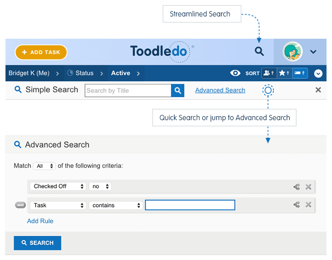Delete the Checked Off rule

pyautogui.click(x=308, y=187)
